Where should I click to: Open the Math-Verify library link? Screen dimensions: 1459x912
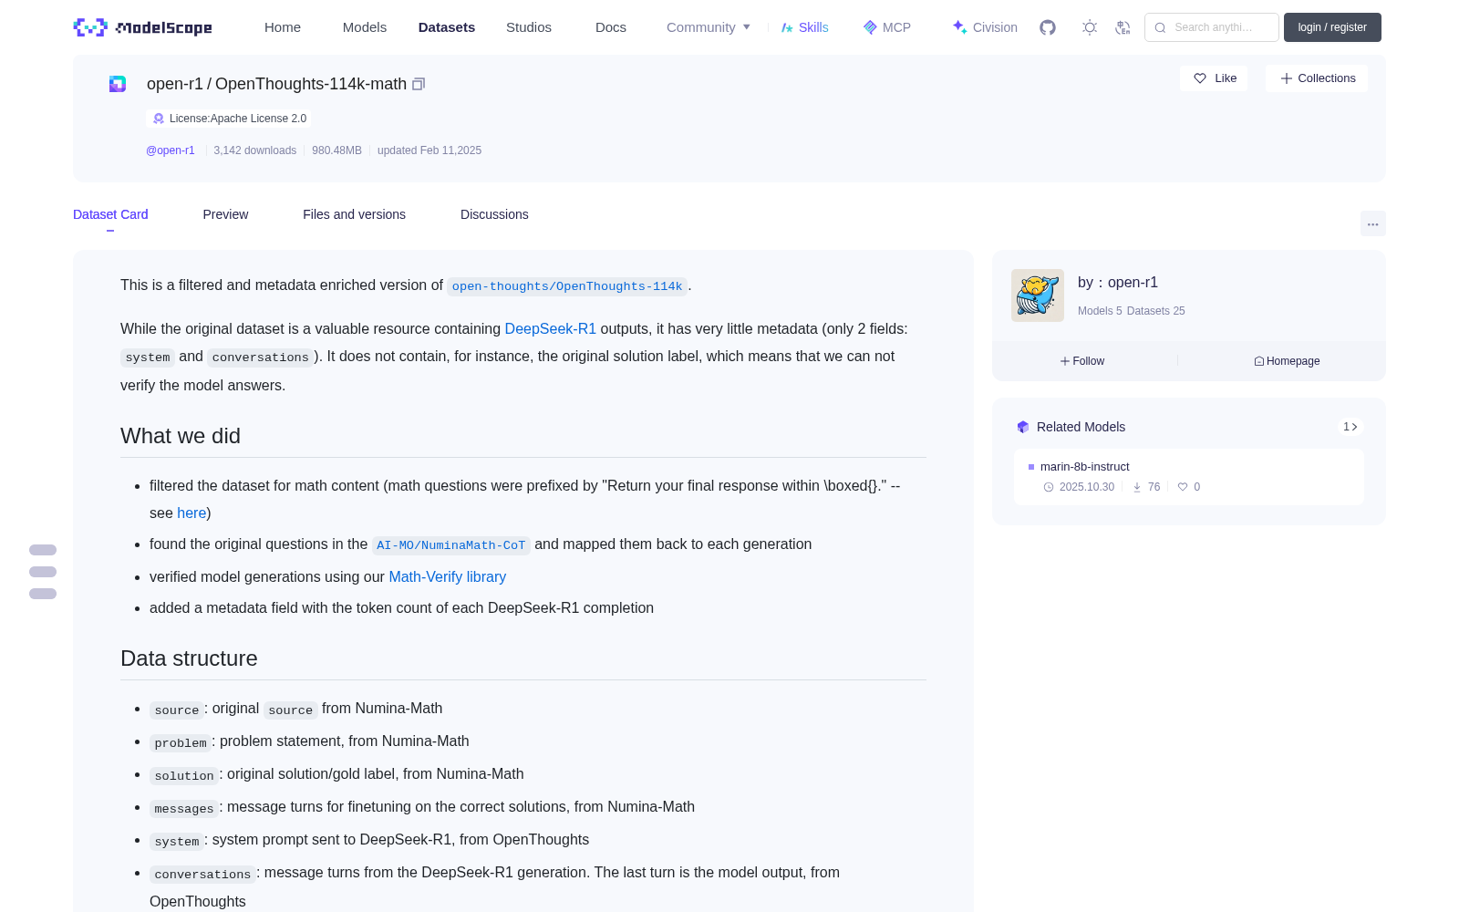[x=447, y=576]
